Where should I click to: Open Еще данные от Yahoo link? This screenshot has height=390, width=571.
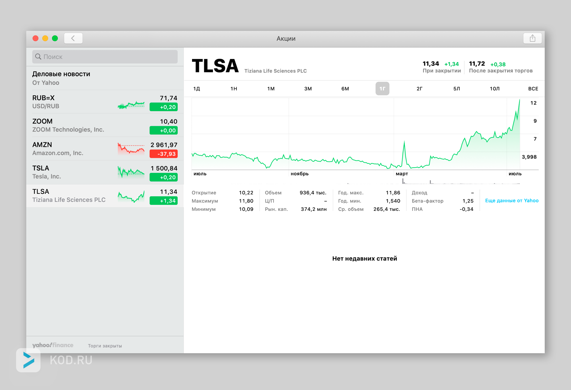(512, 201)
